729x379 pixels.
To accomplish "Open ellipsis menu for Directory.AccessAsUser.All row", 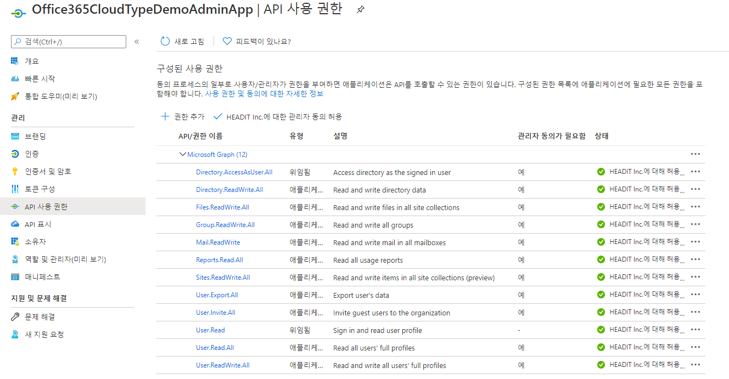I will click(696, 172).
